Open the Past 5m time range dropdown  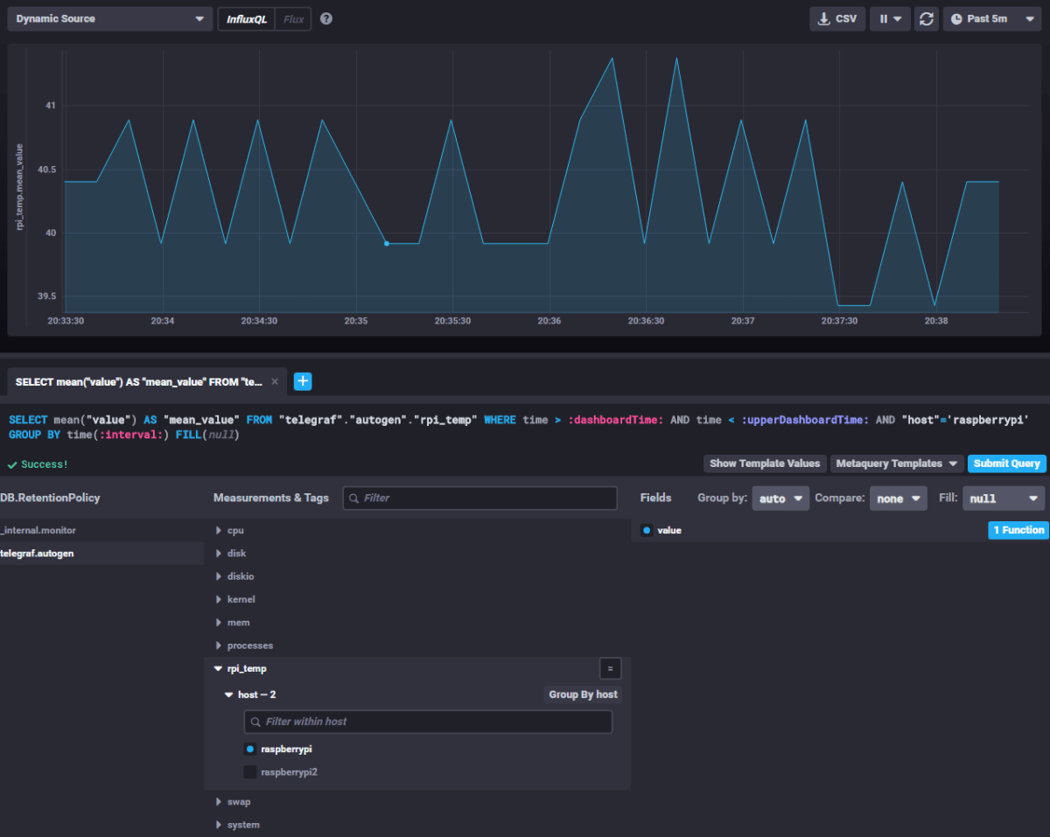click(x=991, y=18)
